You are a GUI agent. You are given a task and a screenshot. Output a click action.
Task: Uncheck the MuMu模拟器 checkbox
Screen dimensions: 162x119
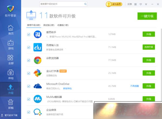click(29, 99)
